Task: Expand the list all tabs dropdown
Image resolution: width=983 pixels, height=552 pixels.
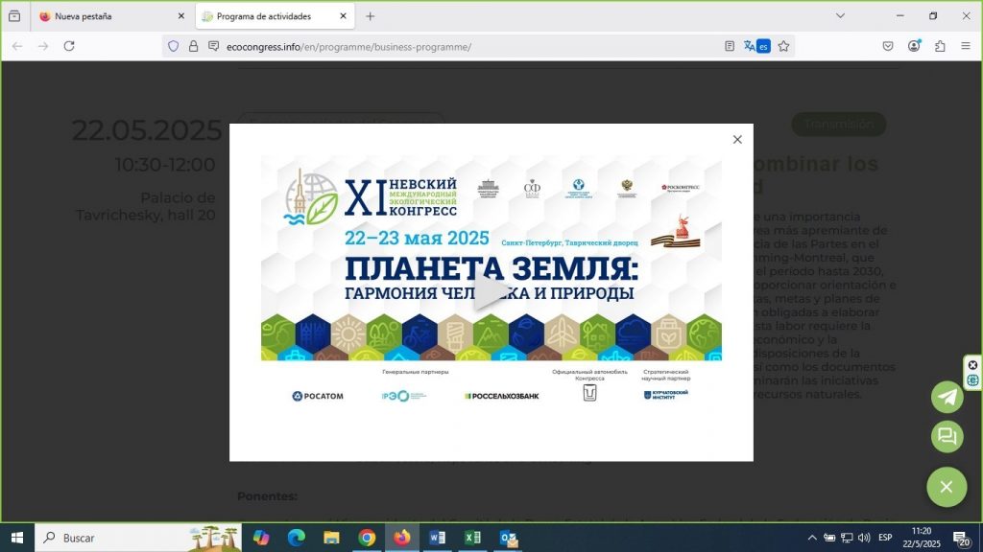Action: pos(840,15)
